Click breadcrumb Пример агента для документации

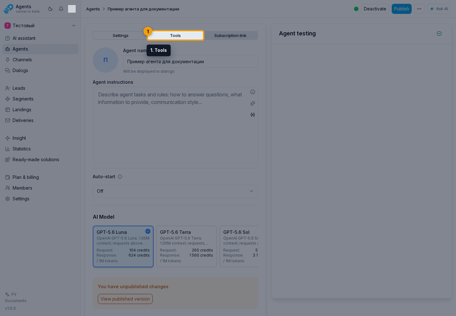[x=143, y=9]
